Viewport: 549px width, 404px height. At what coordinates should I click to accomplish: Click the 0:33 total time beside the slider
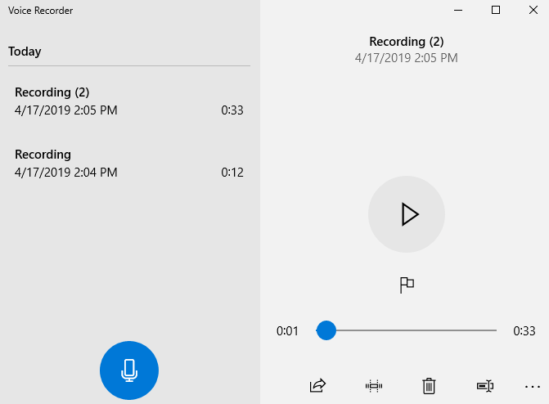tap(524, 331)
